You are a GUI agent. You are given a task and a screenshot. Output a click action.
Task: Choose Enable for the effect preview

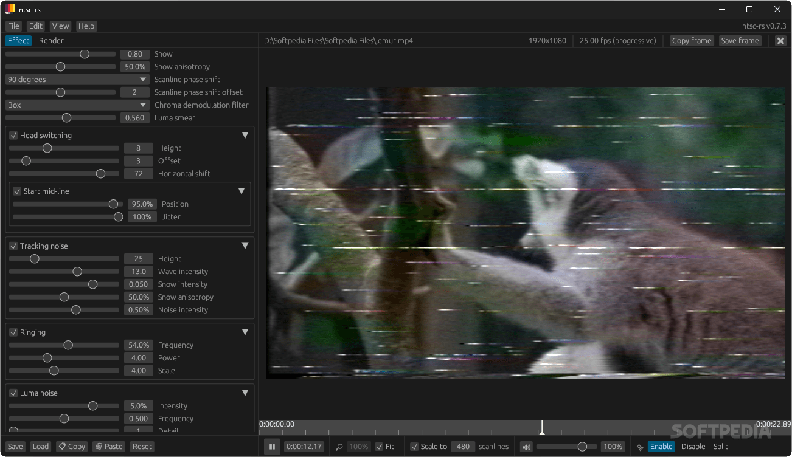click(661, 447)
